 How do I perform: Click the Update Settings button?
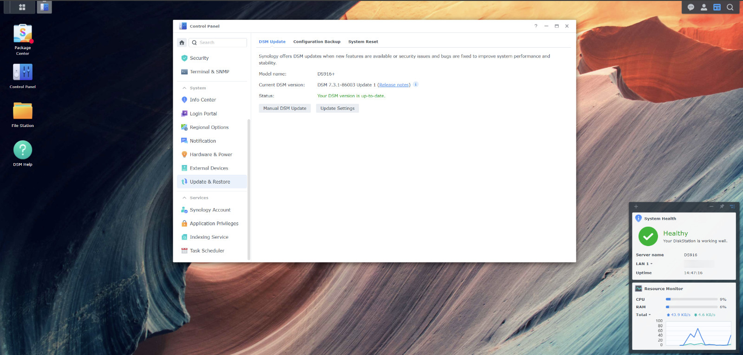coord(337,108)
